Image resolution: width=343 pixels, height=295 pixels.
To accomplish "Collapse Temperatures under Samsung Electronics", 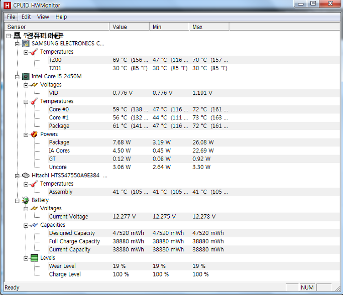I will [26, 52].
